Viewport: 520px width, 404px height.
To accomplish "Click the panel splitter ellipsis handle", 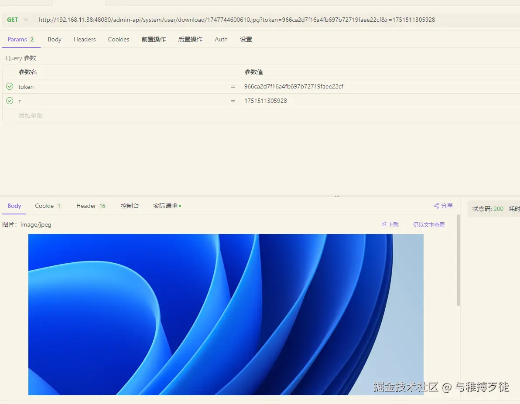I will pos(337,196).
